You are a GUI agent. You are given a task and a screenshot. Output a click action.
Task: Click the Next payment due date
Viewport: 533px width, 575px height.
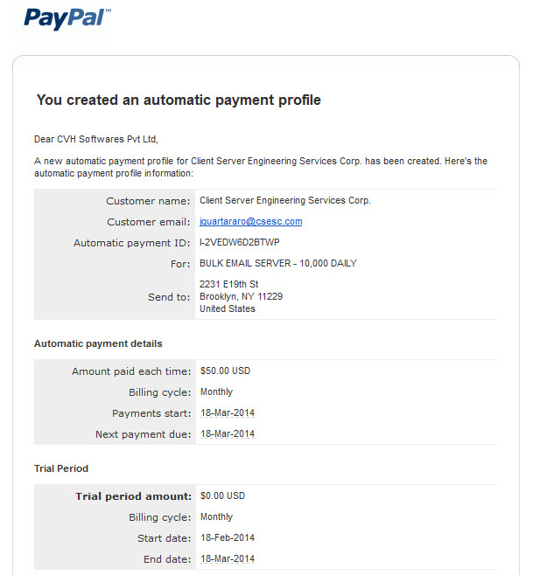[228, 433]
